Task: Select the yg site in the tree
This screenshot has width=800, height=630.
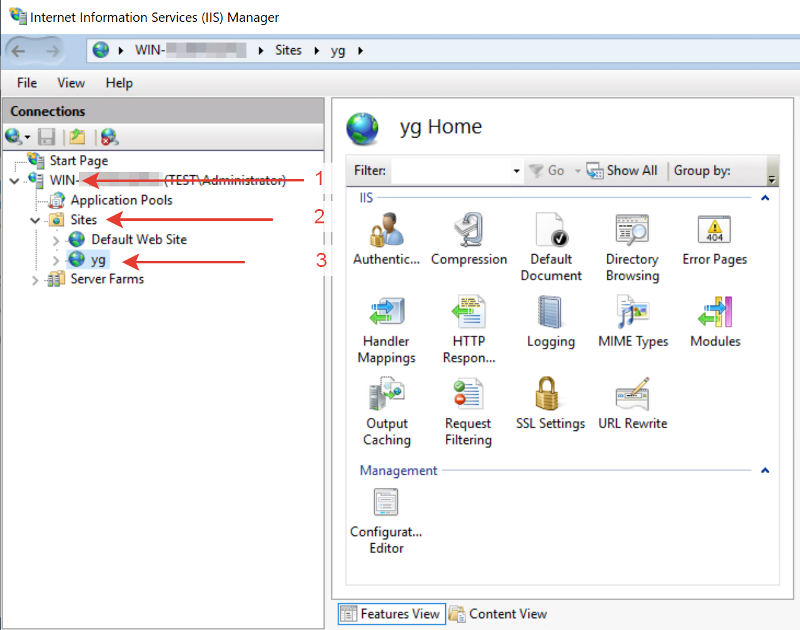Action: [x=98, y=260]
